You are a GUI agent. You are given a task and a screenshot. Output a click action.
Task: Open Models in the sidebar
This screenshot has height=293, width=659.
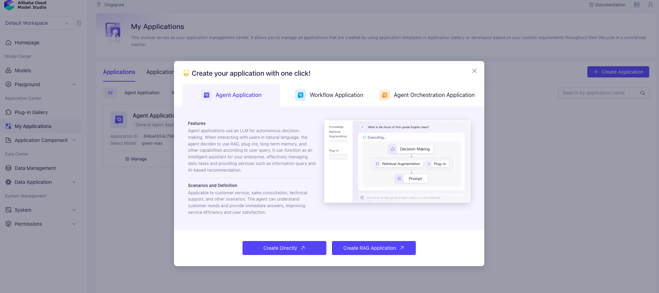pyautogui.click(x=41, y=70)
